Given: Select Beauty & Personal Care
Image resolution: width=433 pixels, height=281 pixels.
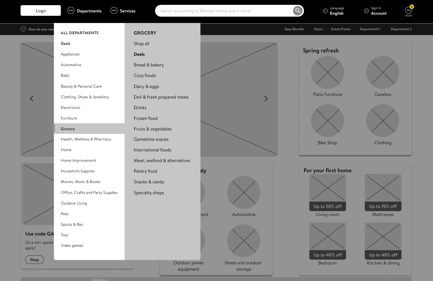Looking at the screenshot, I should (81, 86).
